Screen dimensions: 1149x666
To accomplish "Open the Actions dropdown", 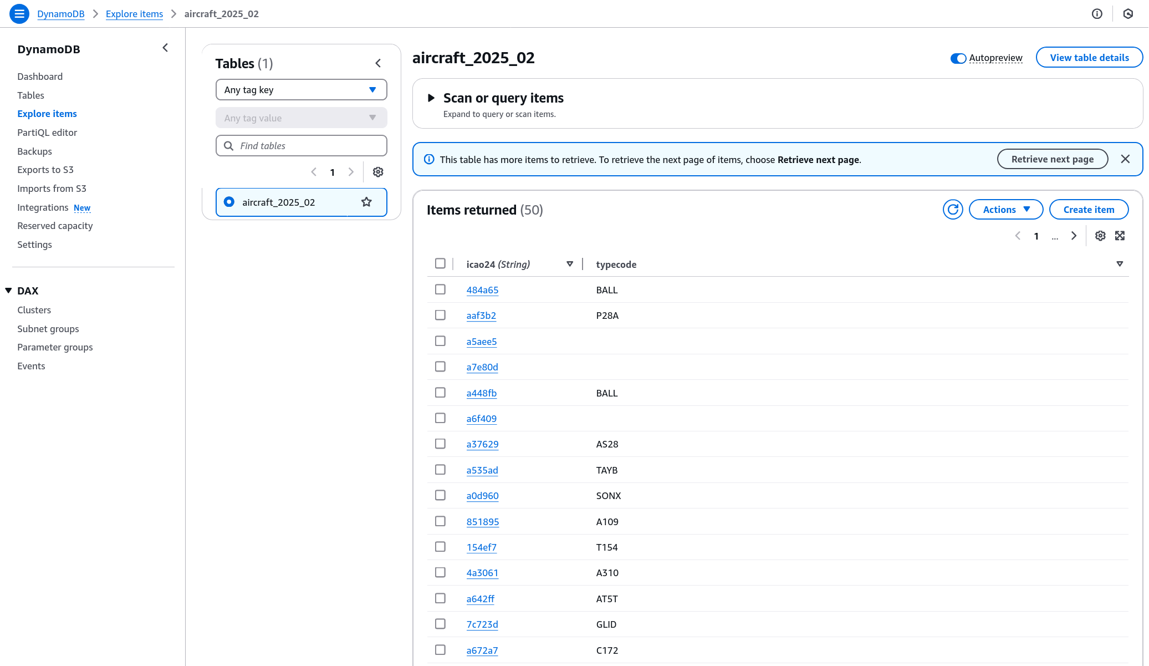I will (1006, 210).
